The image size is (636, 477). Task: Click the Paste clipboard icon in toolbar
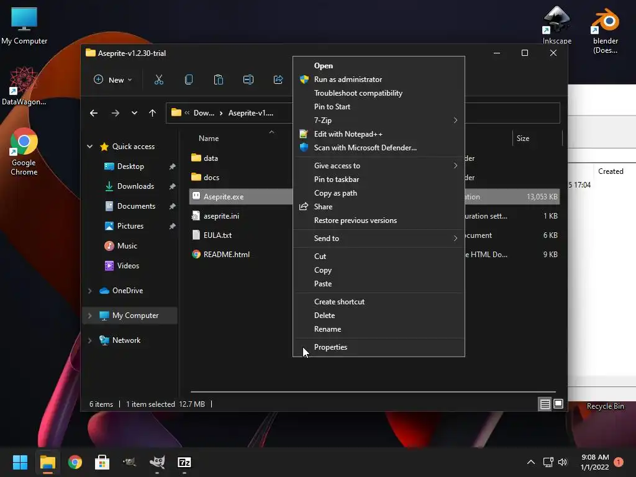click(x=218, y=80)
